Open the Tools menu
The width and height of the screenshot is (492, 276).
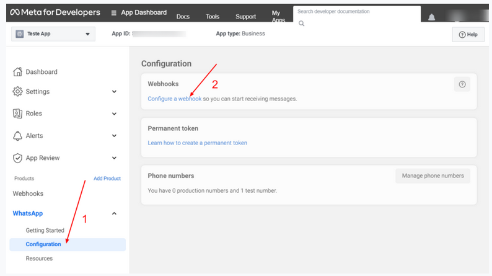coord(213,17)
